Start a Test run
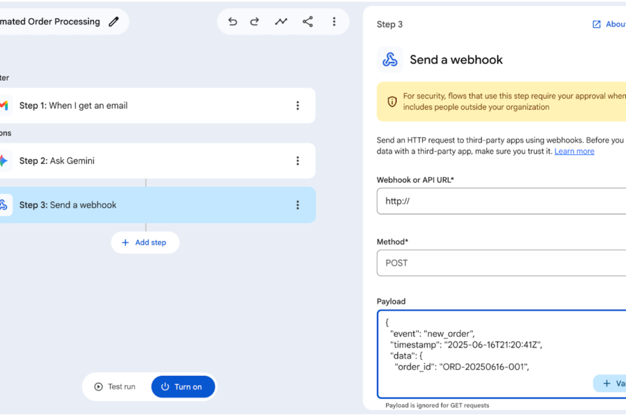Screen dimensions: 626x417 (x=115, y=386)
